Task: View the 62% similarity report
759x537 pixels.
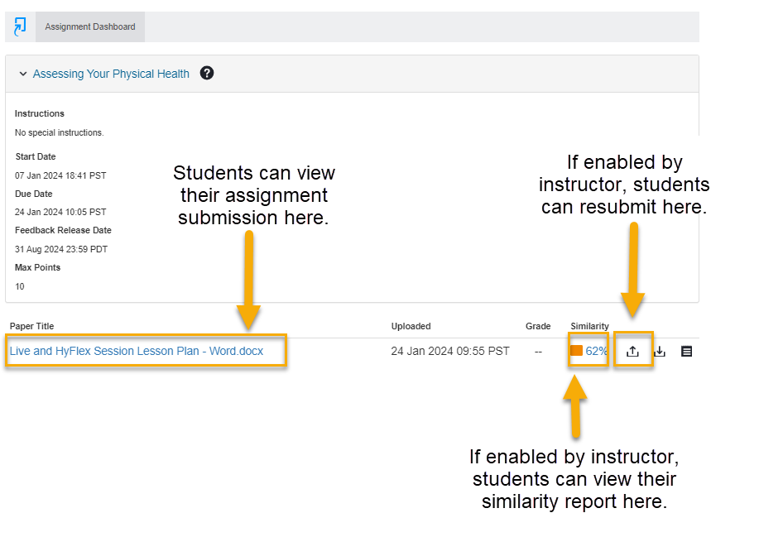Action: pos(596,351)
